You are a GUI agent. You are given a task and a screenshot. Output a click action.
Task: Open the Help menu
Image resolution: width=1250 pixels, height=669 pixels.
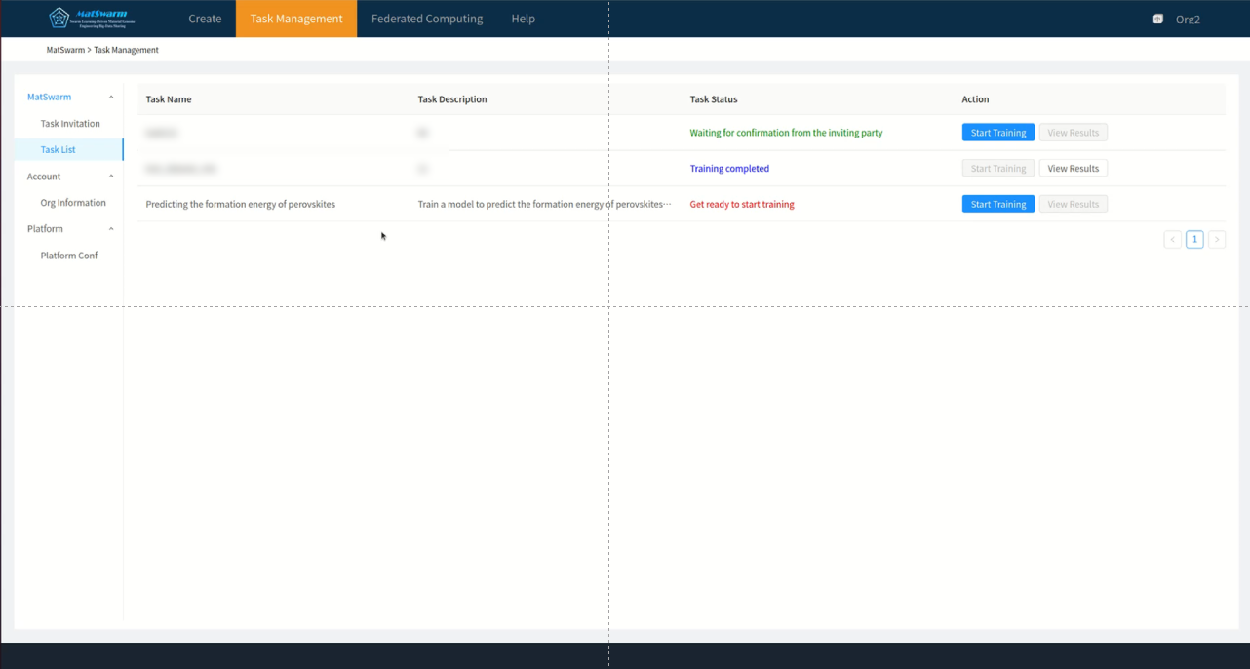pos(524,19)
